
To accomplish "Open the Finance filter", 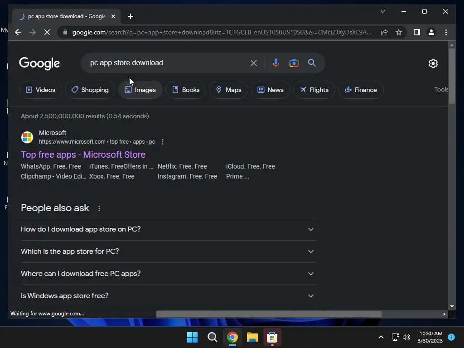I will (x=361, y=90).
